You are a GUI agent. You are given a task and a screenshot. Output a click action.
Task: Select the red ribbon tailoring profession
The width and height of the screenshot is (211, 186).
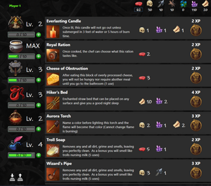tap(17, 93)
